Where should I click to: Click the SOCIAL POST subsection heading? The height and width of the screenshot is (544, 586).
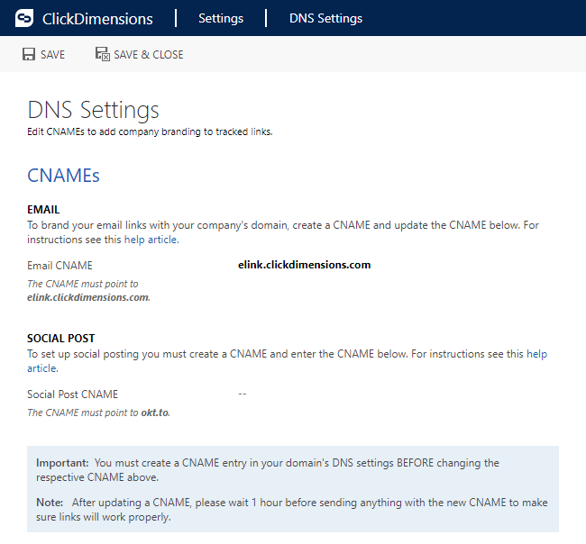tap(61, 339)
